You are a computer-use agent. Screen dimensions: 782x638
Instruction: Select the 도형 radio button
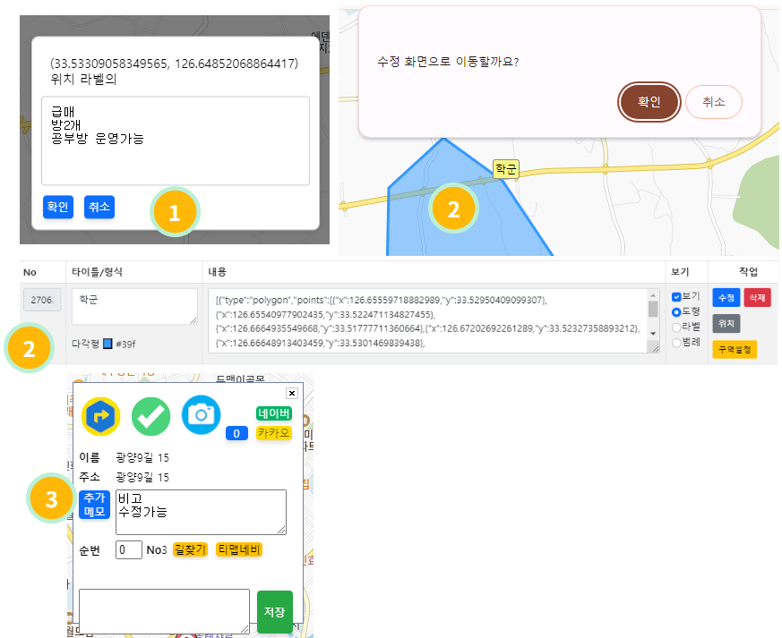(x=676, y=311)
